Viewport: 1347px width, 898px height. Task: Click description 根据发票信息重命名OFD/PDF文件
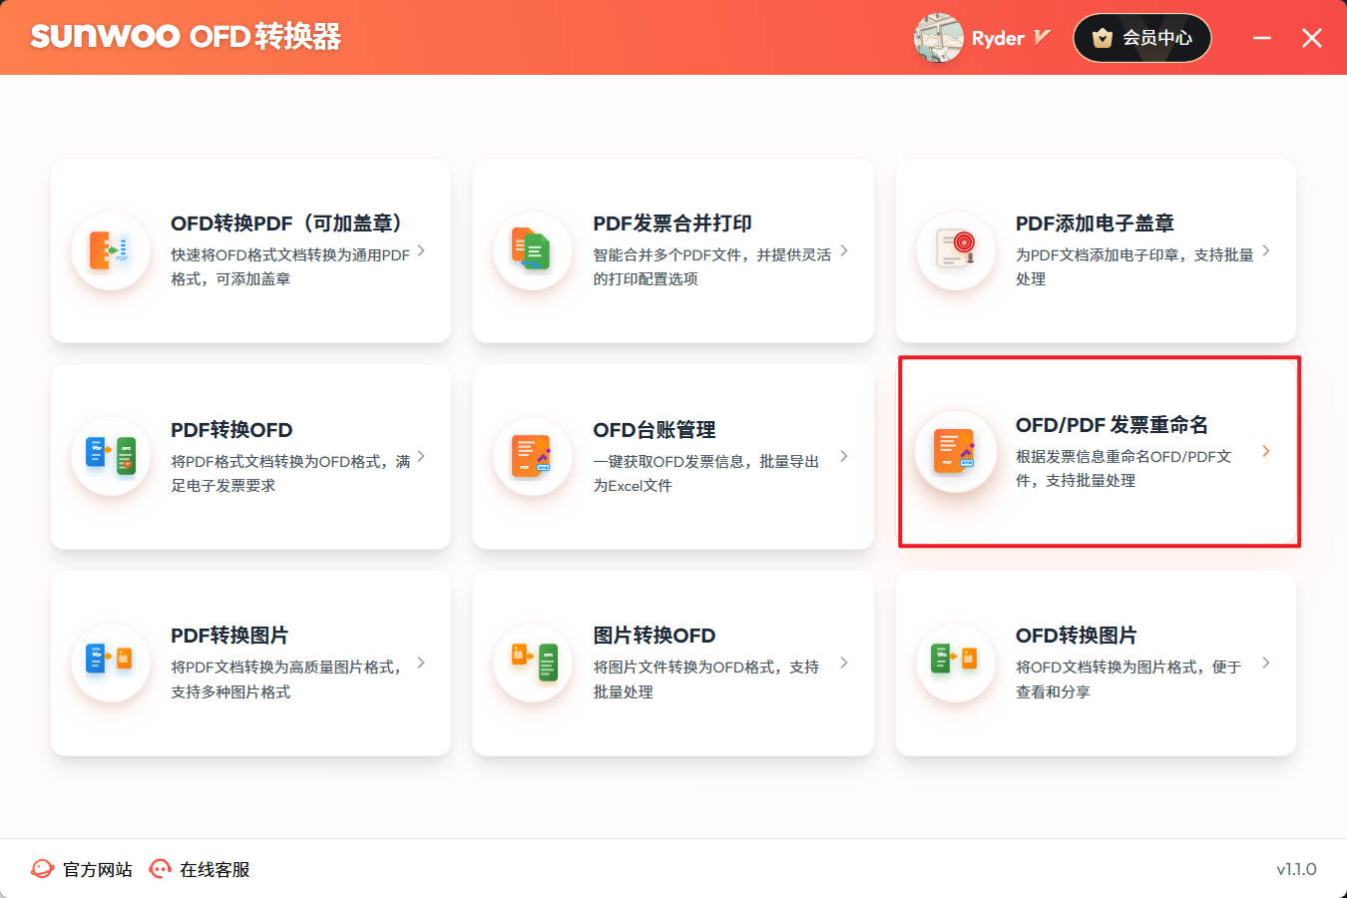coord(1123,468)
